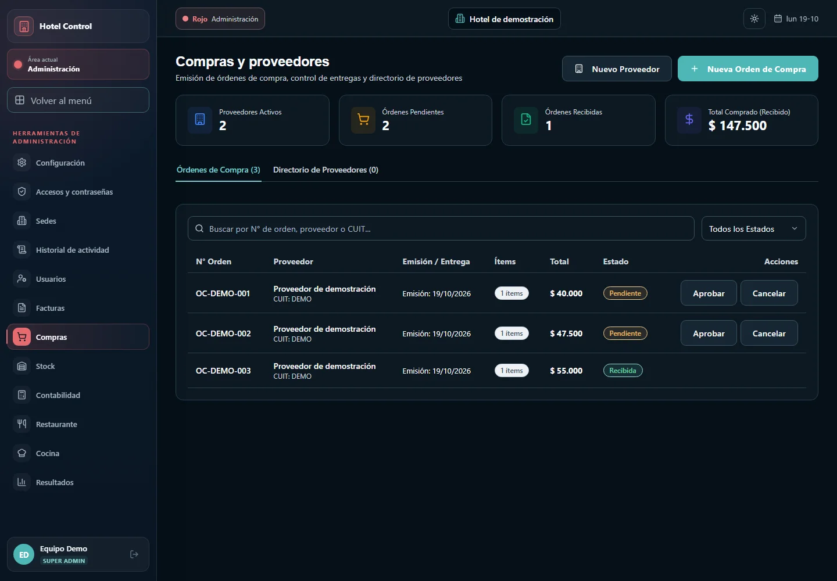Click the Nuevo Proveedor button

coord(617,69)
